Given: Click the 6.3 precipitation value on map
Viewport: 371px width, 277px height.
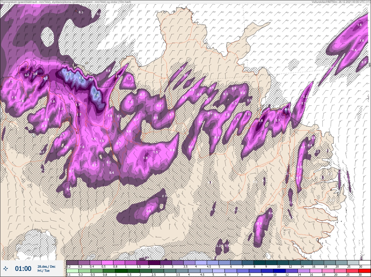Looking at the screenshot, I should [81, 77].
